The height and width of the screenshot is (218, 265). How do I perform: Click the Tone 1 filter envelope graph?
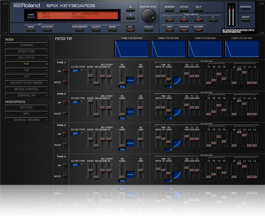tap(132, 49)
